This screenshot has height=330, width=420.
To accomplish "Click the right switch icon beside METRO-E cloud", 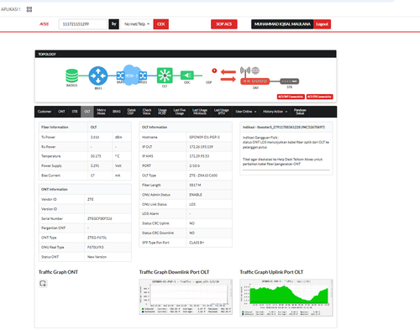I will pos(143,76).
